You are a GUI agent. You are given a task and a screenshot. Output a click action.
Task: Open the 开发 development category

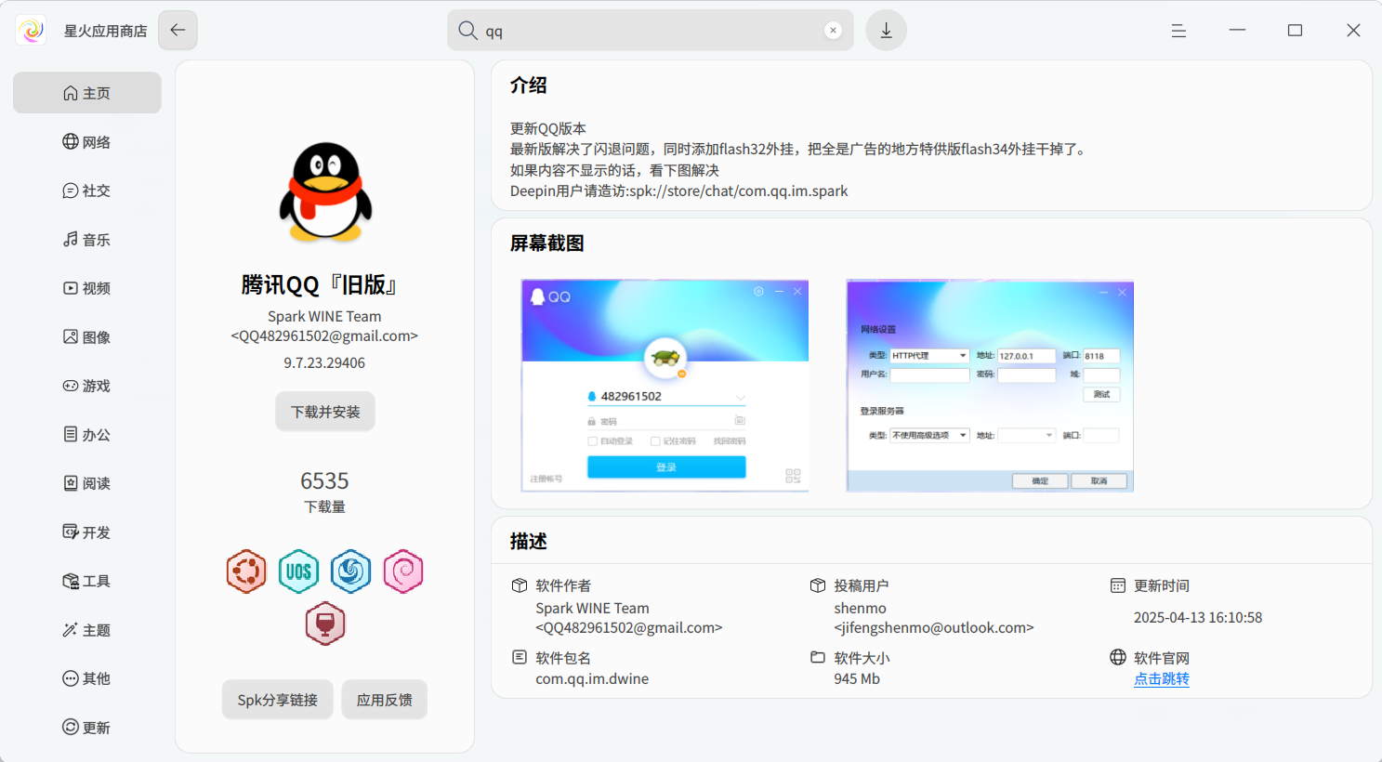coord(87,532)
